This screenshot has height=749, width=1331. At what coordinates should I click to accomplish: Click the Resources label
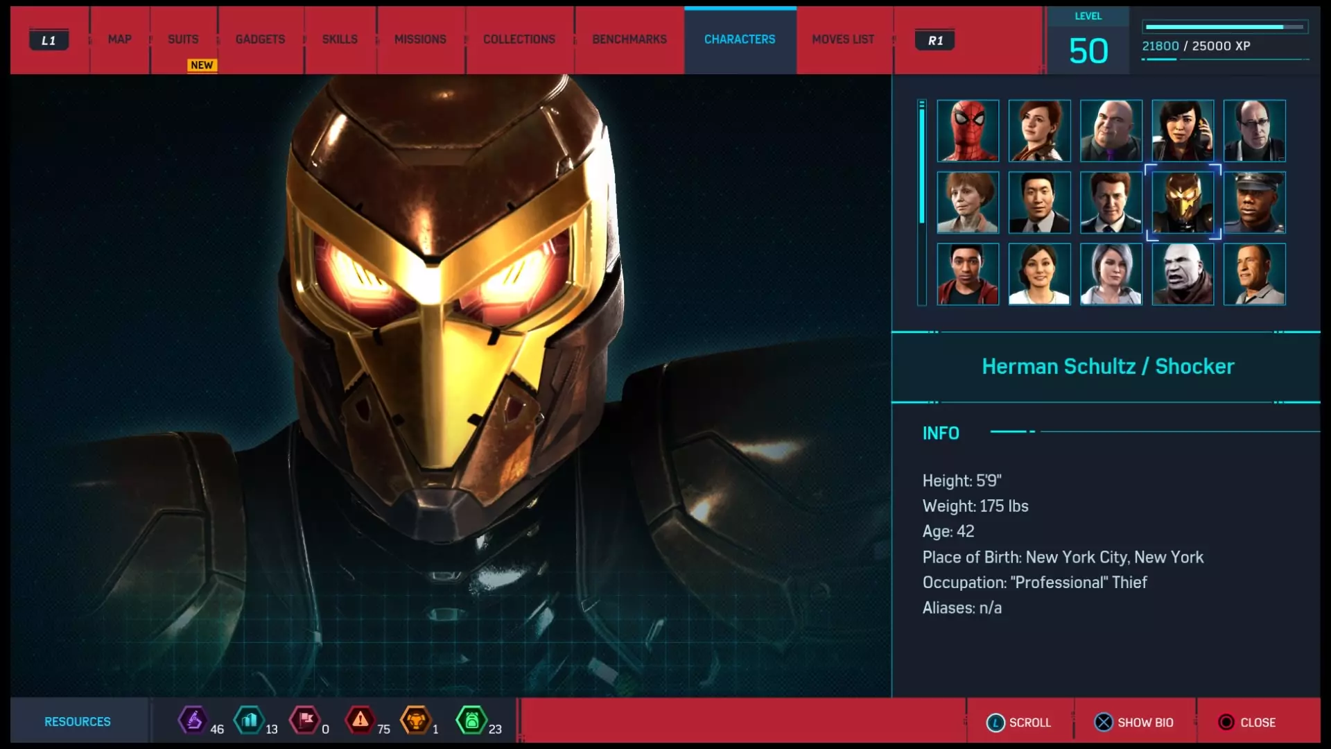pos(78,722)
